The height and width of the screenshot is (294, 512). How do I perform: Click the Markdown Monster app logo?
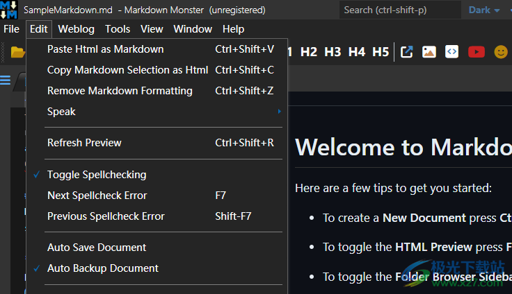tap(9, 10)
